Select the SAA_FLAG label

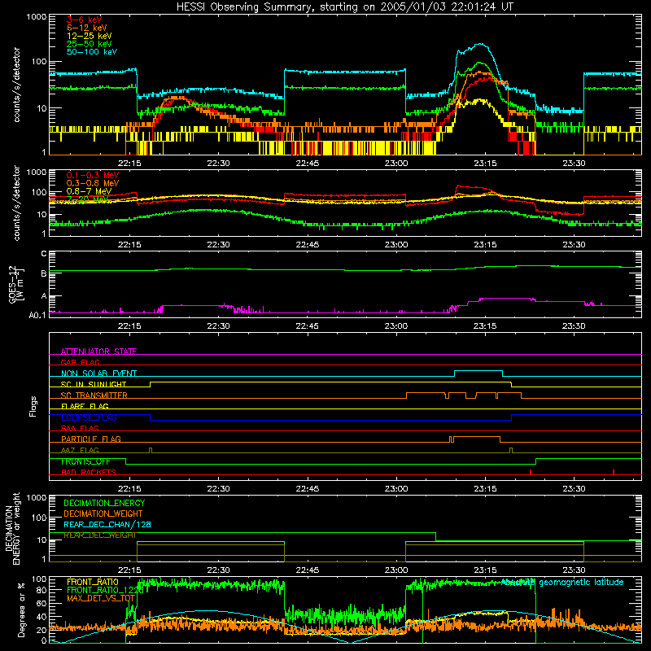(x=80, y=428)
